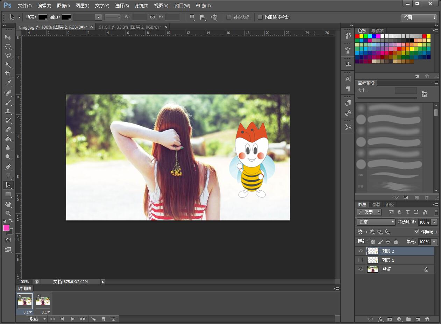Open the blend mode 正常 dropdown
This screenshot has width=441, height=324.
[376, 222]
